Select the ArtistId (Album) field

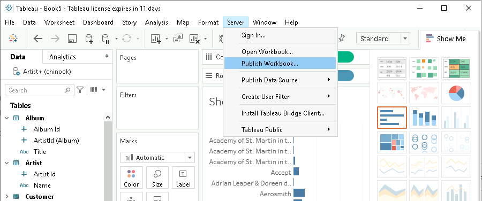[56, 141]
